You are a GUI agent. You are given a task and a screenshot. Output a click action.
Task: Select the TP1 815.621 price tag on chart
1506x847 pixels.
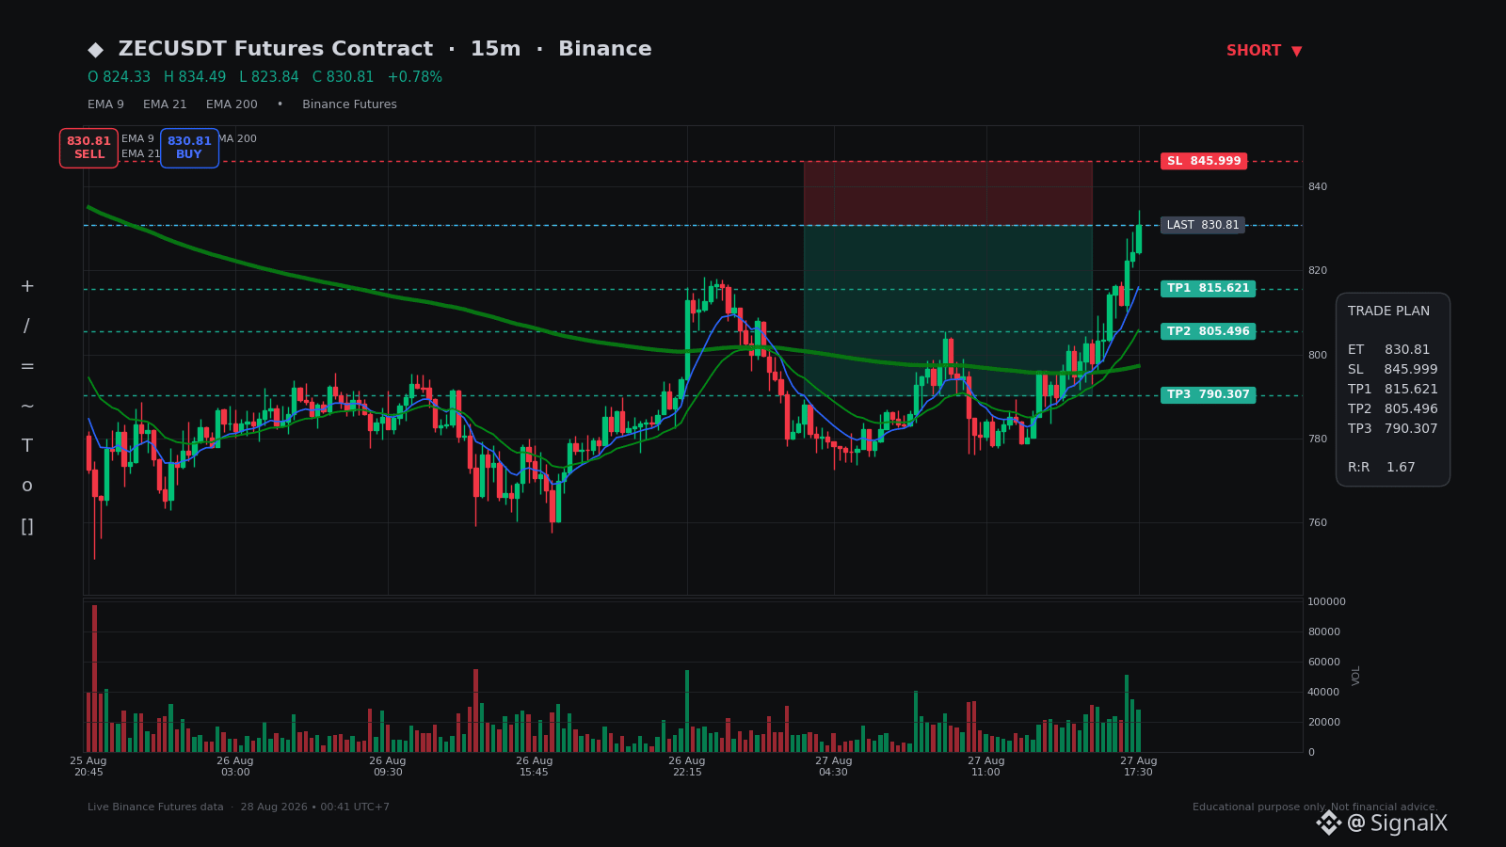click(x=1208, y=289)
